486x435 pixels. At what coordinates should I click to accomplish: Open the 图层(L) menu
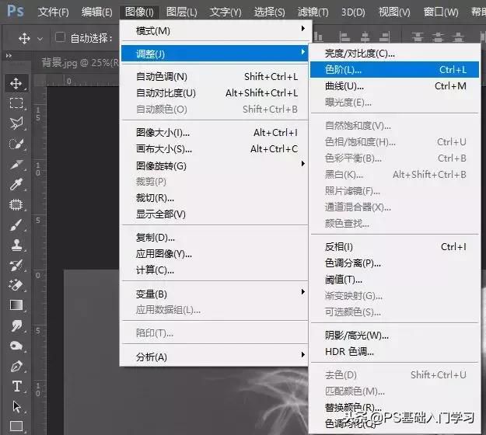pyautogui.click(x=182, y=12)
